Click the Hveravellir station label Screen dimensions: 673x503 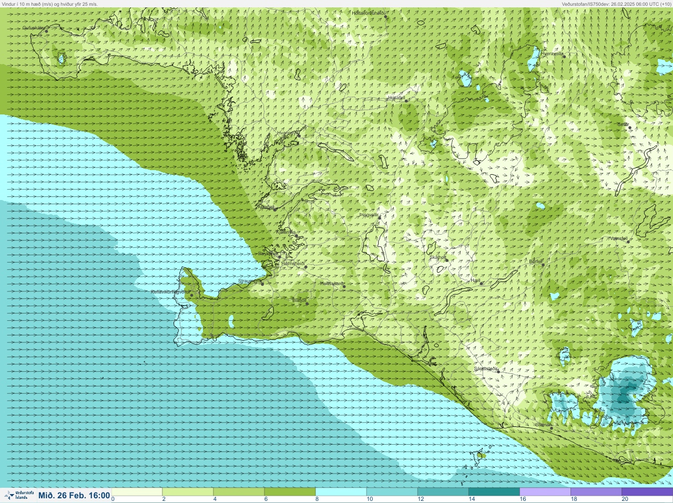(552, 54)
